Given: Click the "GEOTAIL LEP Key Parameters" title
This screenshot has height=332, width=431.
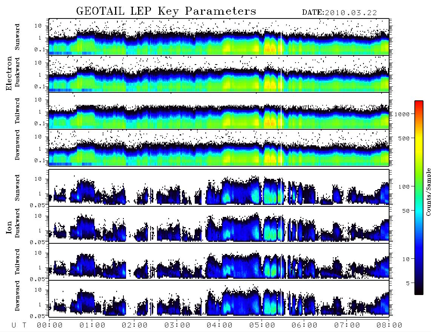Looking at the screenshot, I should (166, 11).
